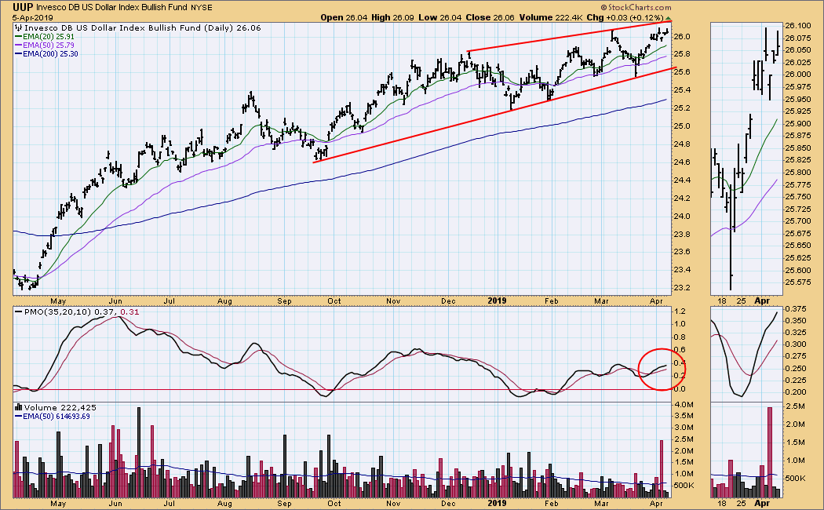Click the 0.375 label on the PMO zoom axis
The height and width of the screenshot is (510, 824).
[796, 308]
